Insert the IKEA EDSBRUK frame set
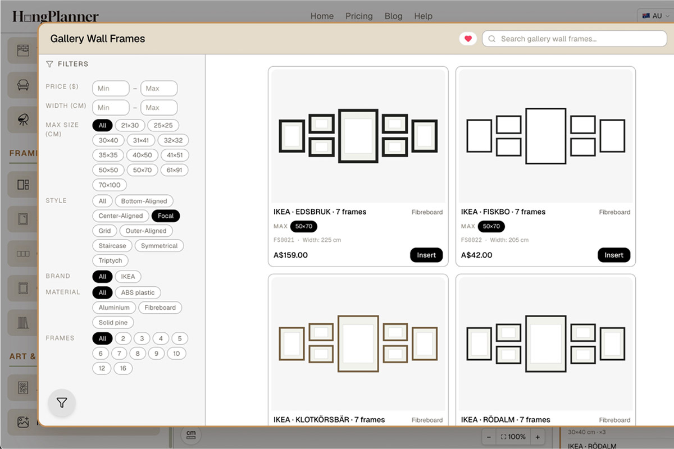674x449 pixels. [x=426, y=255]
